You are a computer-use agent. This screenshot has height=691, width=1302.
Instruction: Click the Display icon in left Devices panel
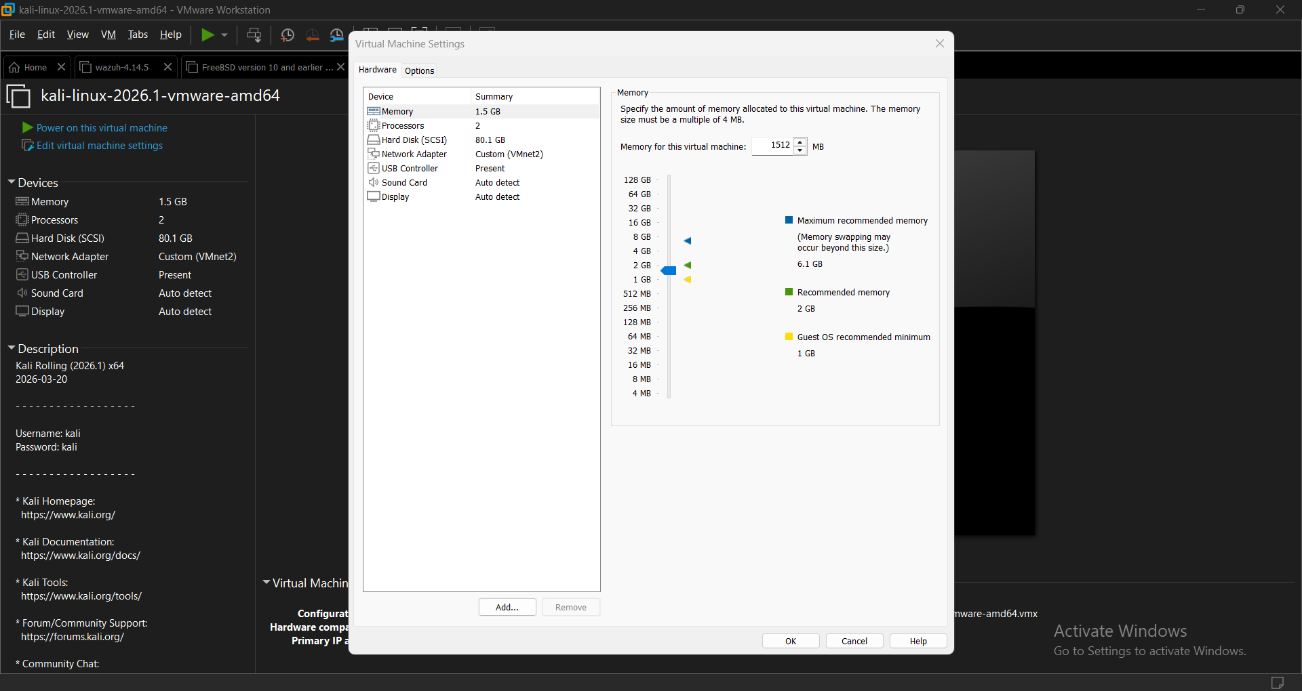click(x=22, y=311)
